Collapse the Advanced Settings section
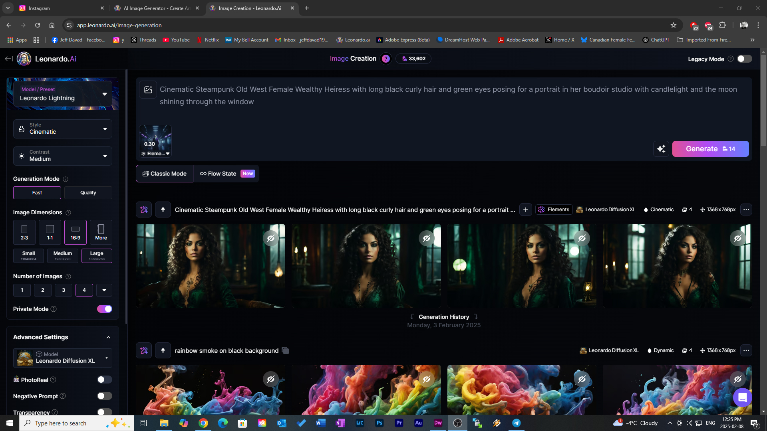767x431 pixels. (108, 337)
